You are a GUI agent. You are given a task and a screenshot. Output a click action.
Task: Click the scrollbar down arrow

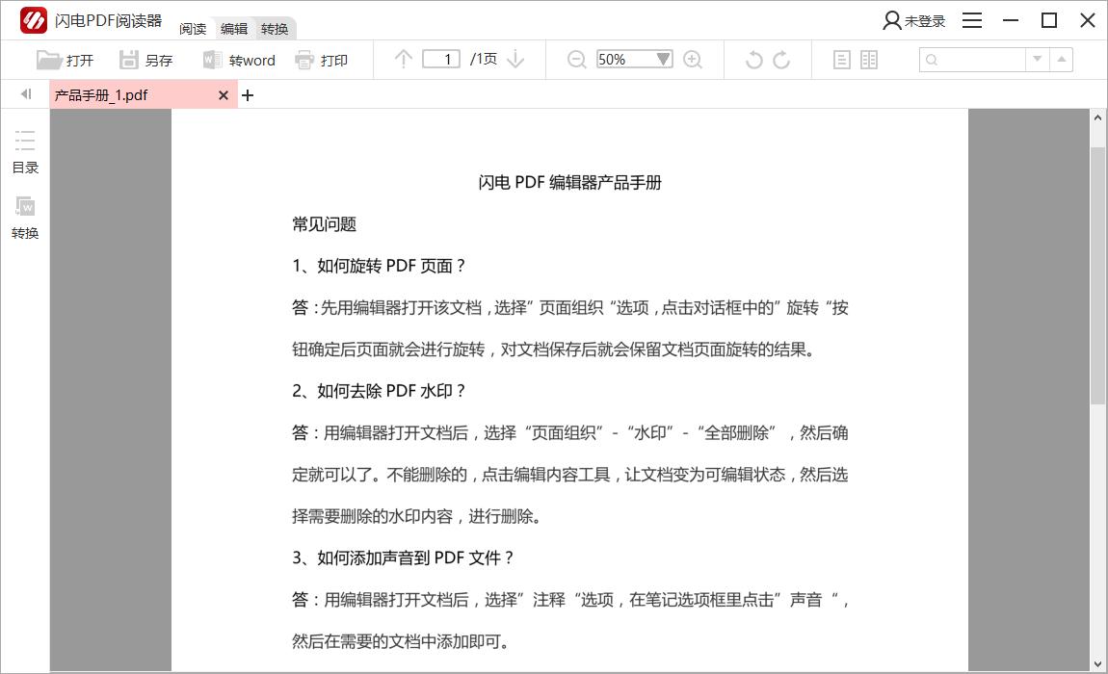pos(1097,664)
